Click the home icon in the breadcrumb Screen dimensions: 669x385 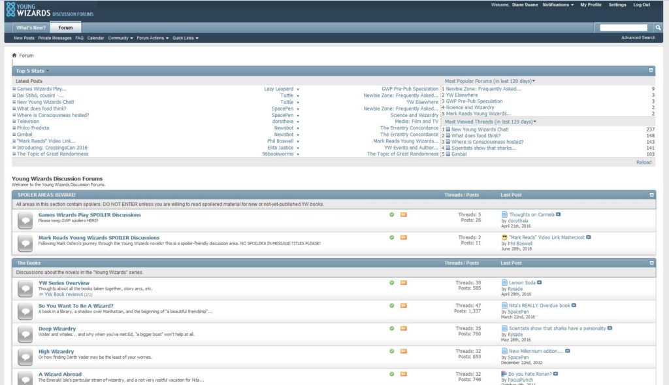point(14,56)
